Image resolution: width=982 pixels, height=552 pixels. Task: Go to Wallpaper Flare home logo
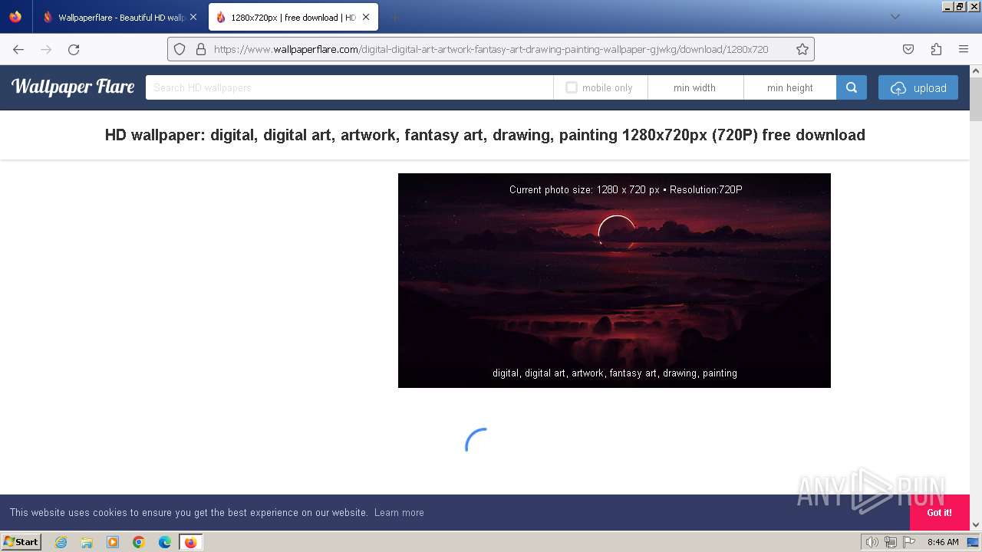pyautogui.click(x=73, y=87)
